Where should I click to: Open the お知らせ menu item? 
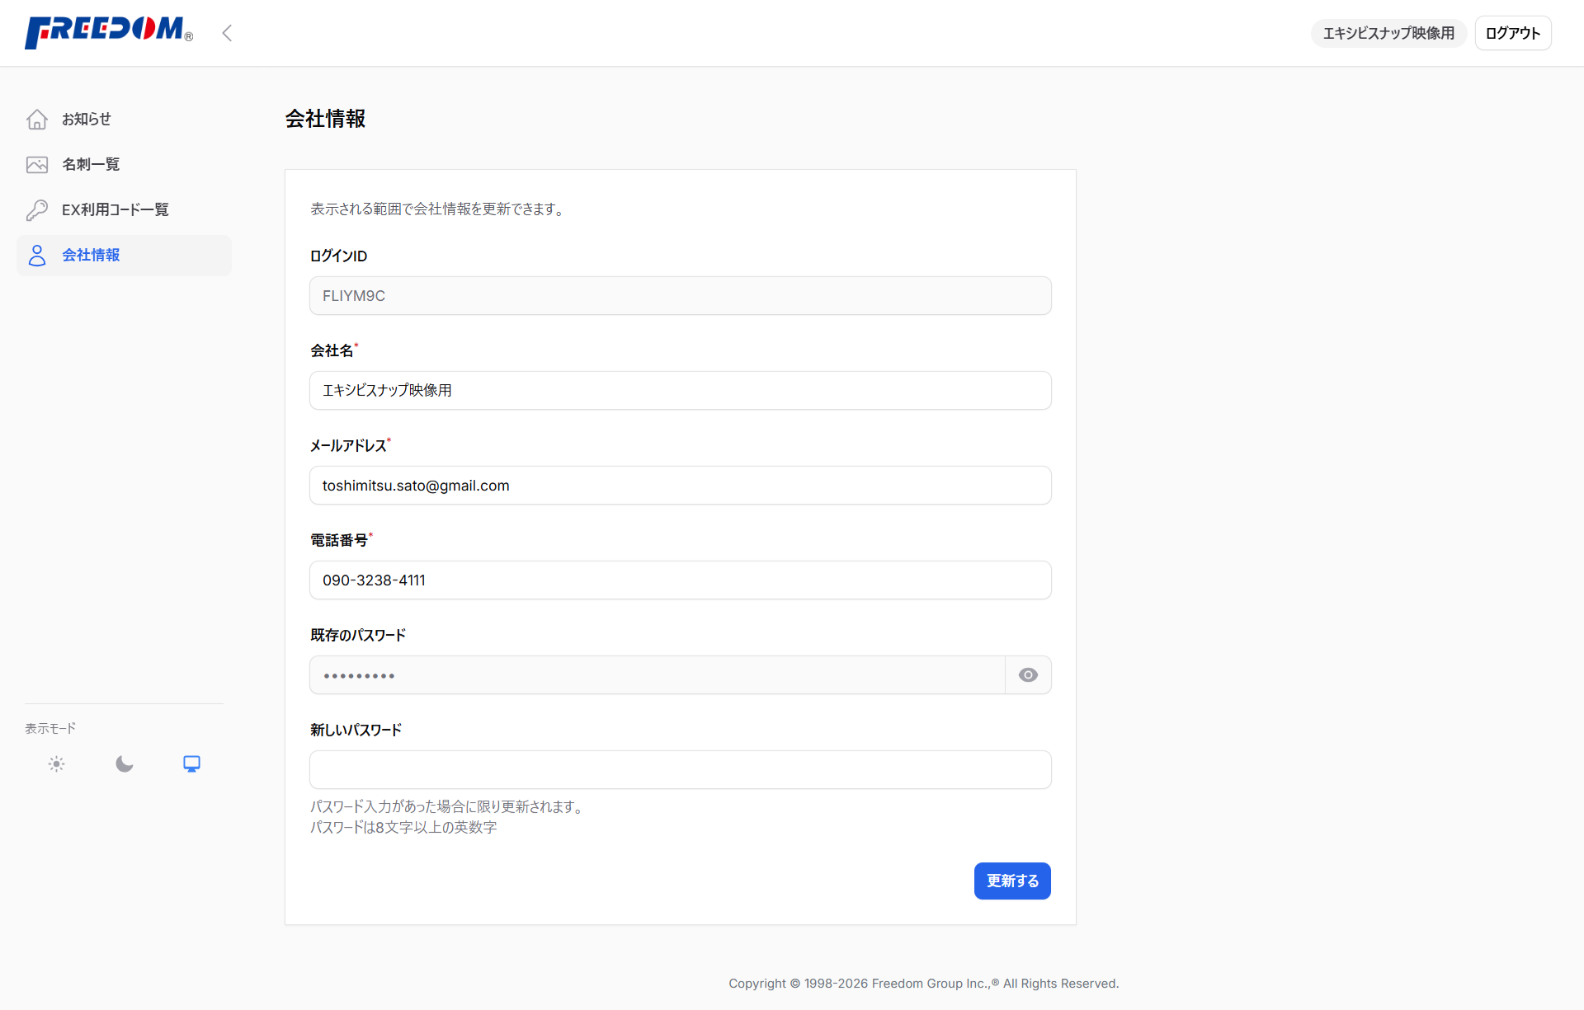[124, 120]
